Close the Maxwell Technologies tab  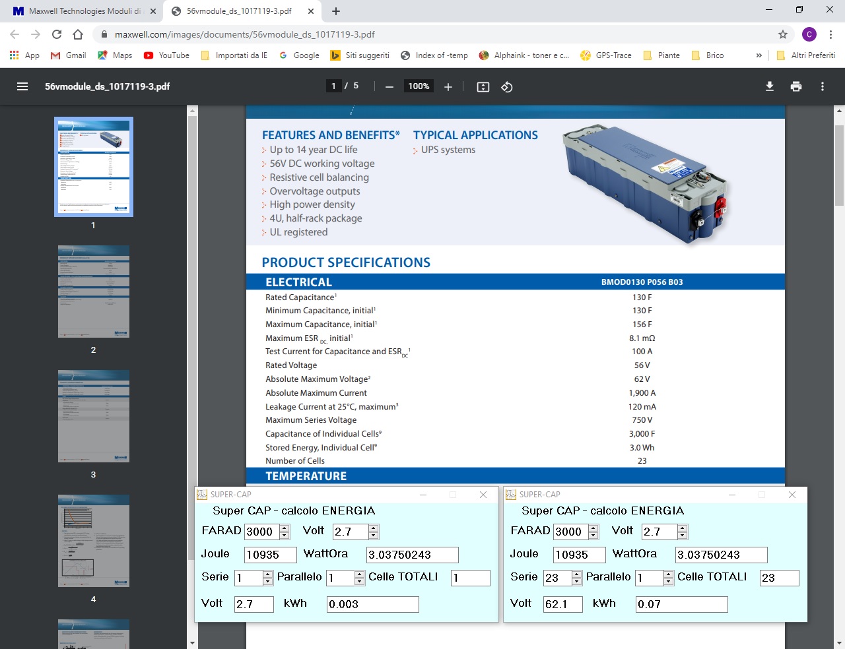(x=153, y=11)
